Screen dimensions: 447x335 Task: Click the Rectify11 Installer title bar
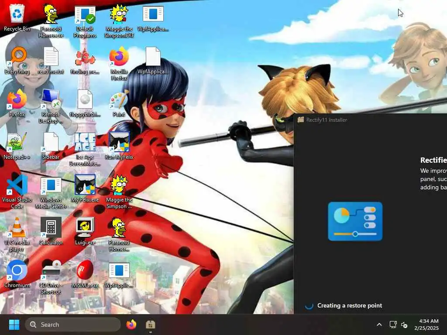pos(370,120)
